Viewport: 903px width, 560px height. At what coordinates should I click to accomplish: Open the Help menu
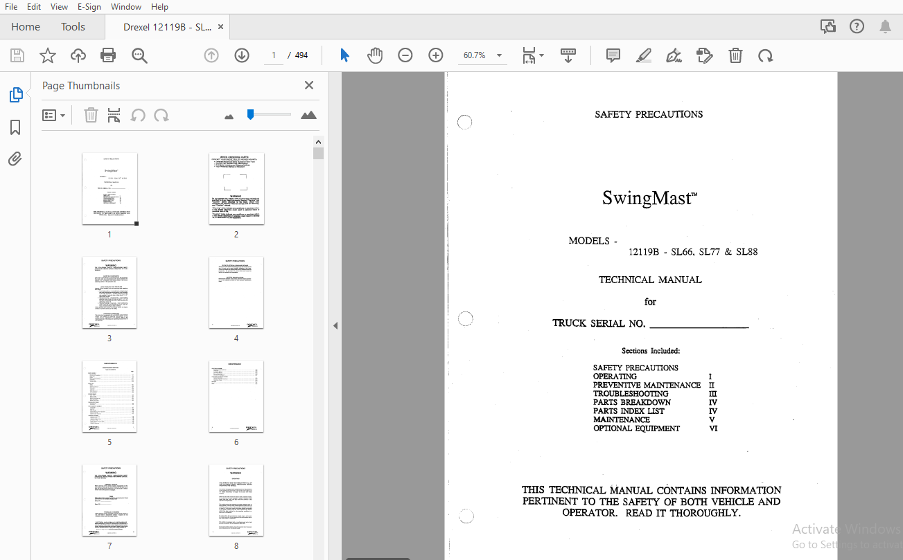159,7
